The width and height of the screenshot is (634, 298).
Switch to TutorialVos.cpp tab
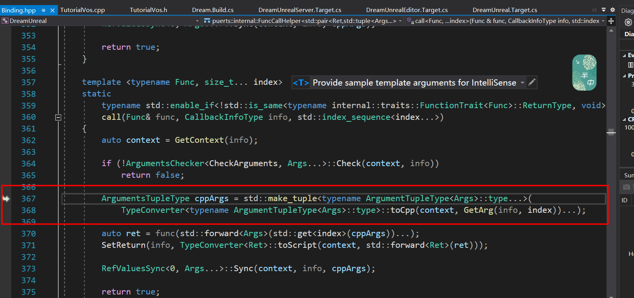pos(82,10)
